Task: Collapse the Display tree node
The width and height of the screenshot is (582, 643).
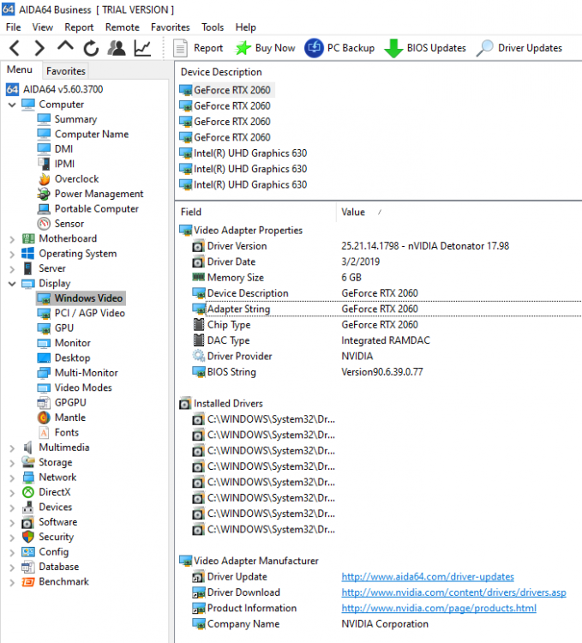Action: click(12, 284)
